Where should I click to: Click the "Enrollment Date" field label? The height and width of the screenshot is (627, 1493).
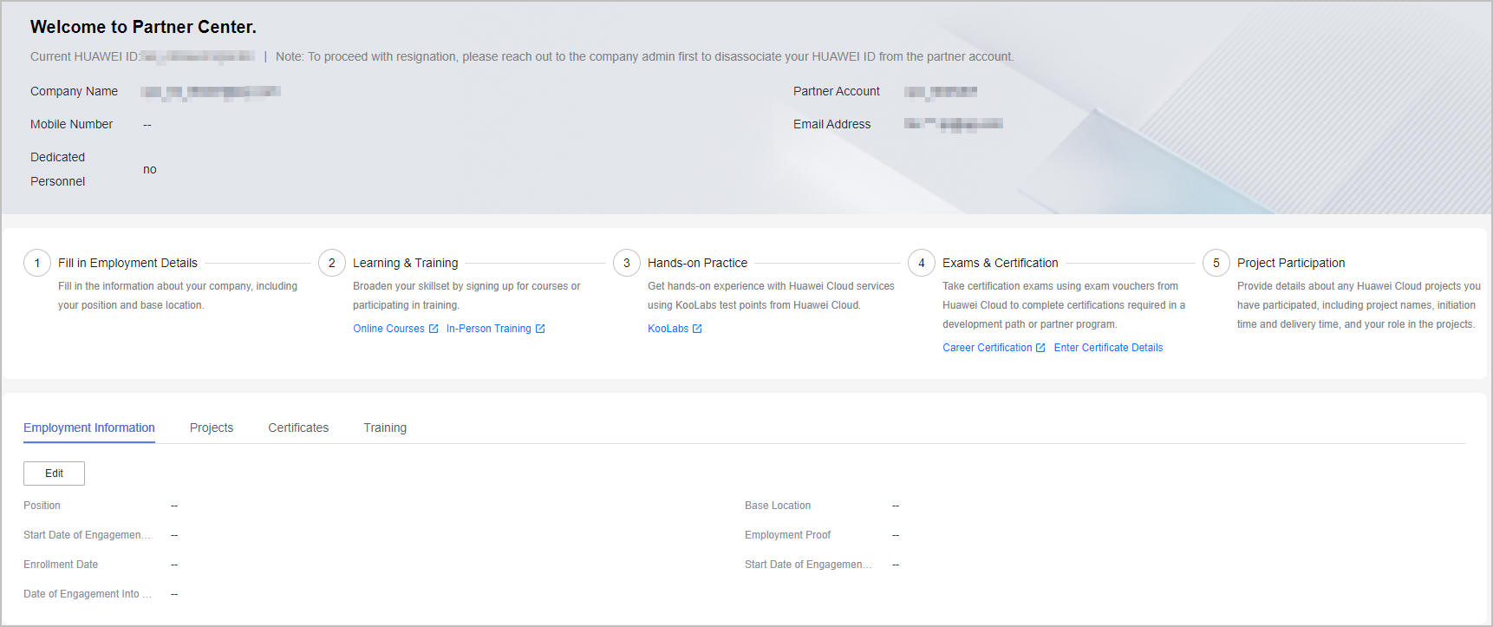(x=61, y=565)
